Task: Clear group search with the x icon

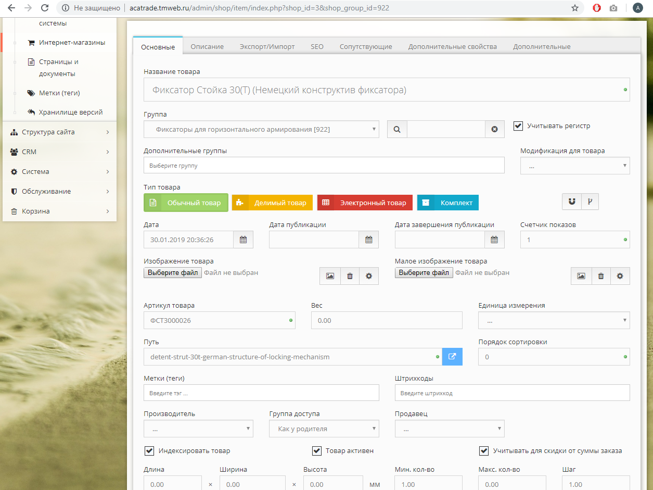Action: [x=494, y=129]
